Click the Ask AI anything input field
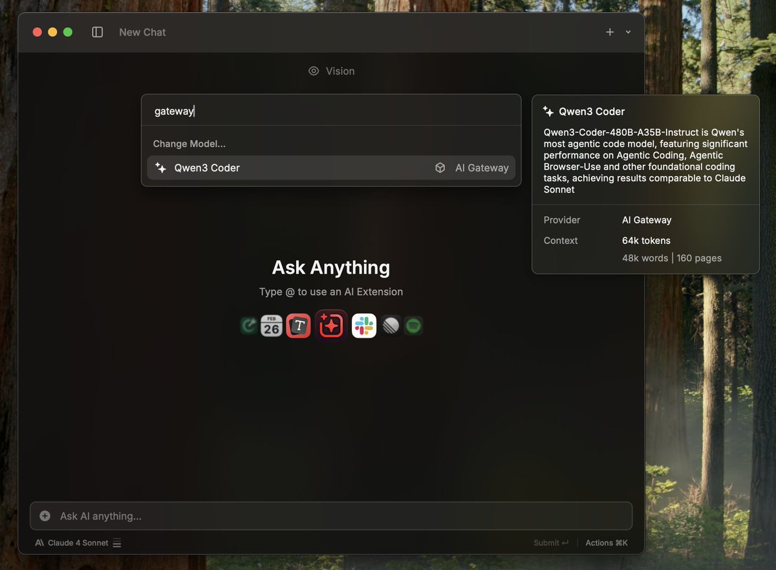The image size is (776, 570). tap(331, 516)
